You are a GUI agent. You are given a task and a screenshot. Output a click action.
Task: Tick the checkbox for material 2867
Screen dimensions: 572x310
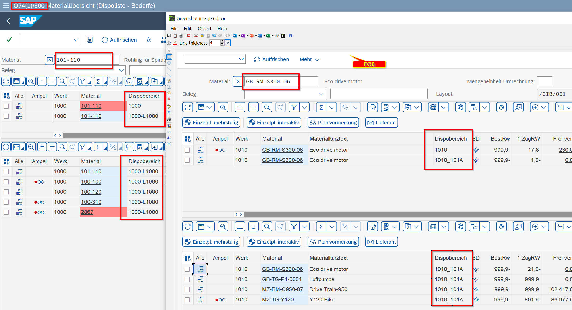click(6, 212)
